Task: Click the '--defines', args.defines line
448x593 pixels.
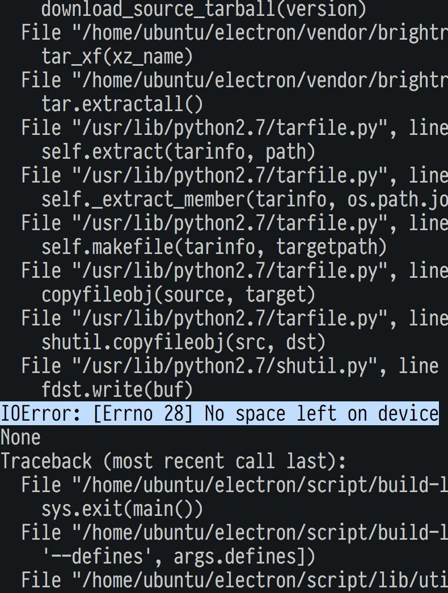Action: [178, 557]
